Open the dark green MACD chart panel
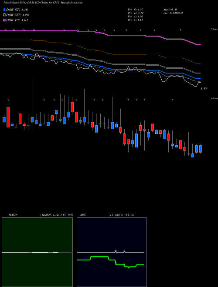The width and height of the screenshot is (218, 287). tap(37, 252)
